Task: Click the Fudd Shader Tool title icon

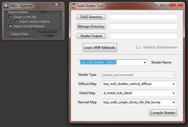Action: (73, 6)
